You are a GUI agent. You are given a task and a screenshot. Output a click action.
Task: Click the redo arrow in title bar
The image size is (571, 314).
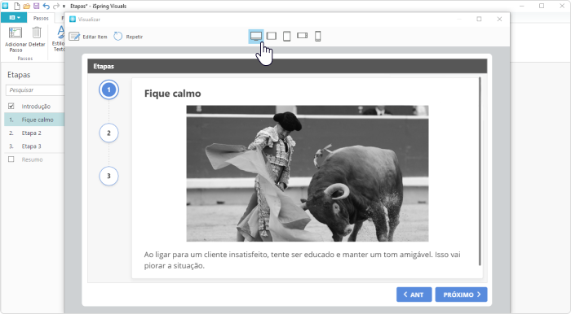(x=55, y=7)
